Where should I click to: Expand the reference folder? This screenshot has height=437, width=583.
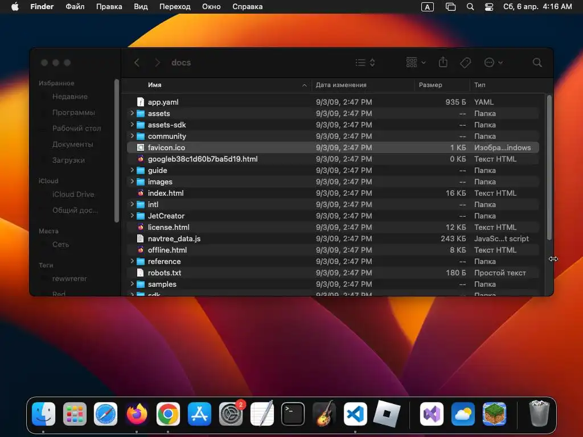click(132, 261)
